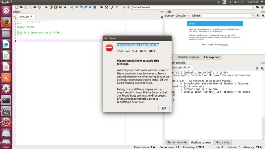This screenshot has width=265, height=149.
Task: Close the Error dialog window
Action: [x=106, y=38]
